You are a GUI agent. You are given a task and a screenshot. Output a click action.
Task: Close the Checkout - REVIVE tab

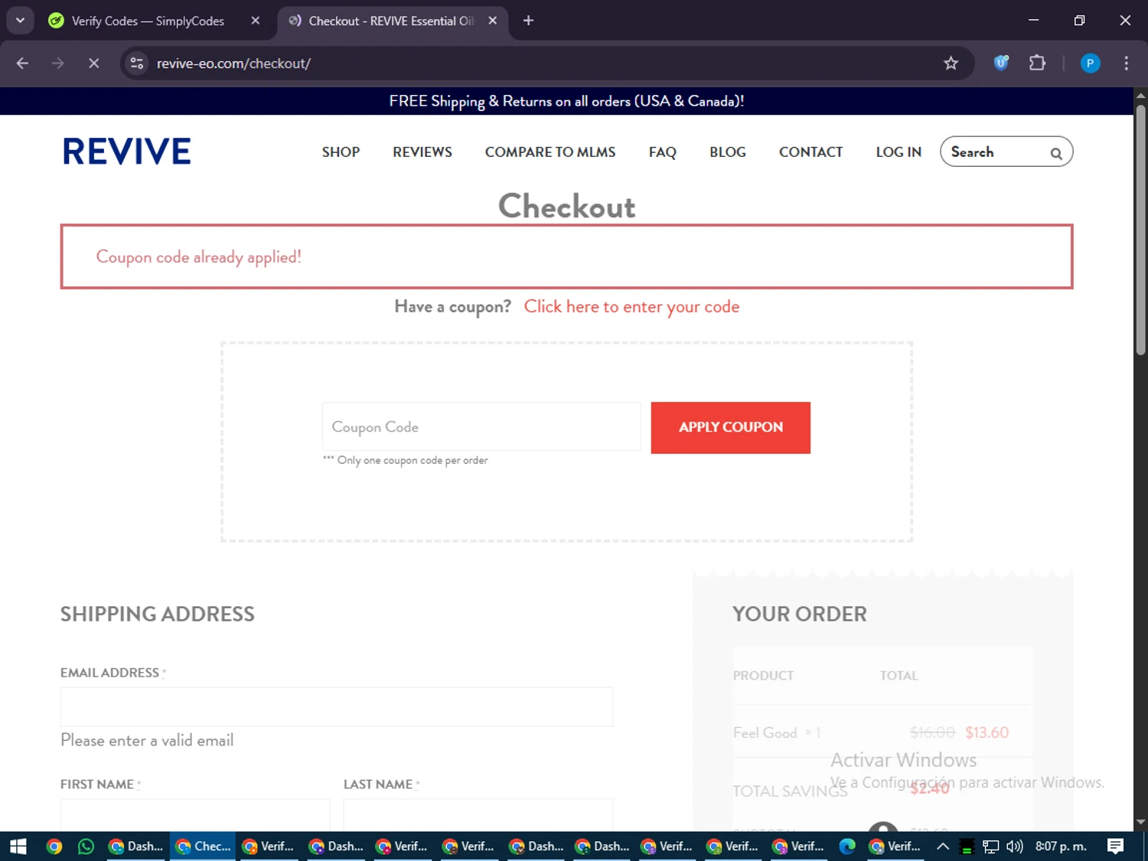pyautogui.click(x=493, y=21)
